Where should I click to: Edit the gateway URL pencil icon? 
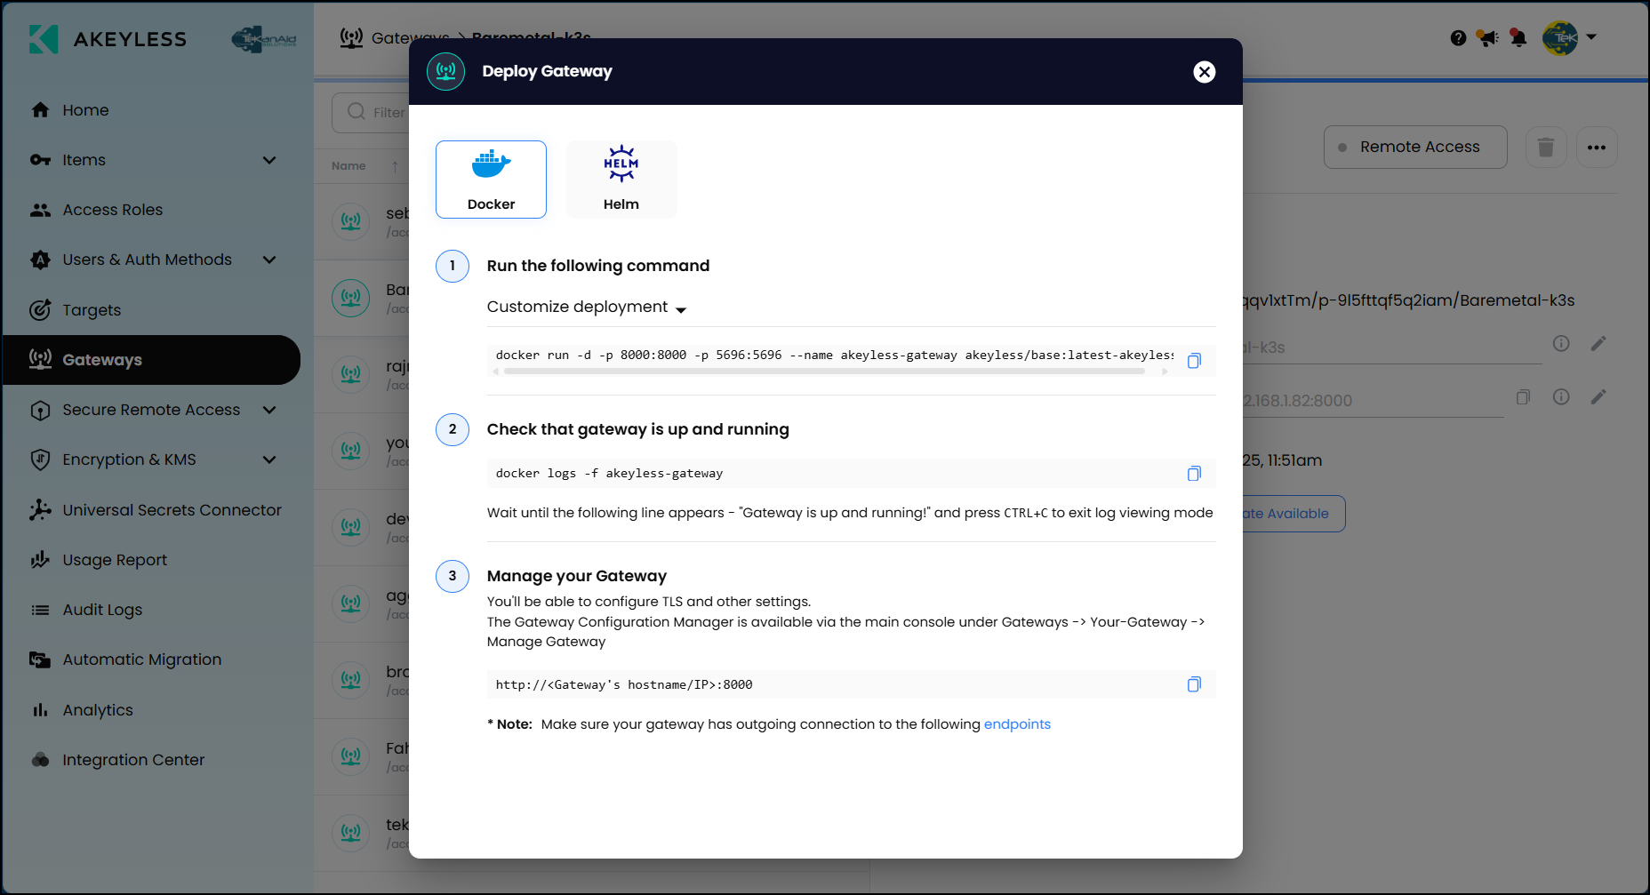point(1598,397)
